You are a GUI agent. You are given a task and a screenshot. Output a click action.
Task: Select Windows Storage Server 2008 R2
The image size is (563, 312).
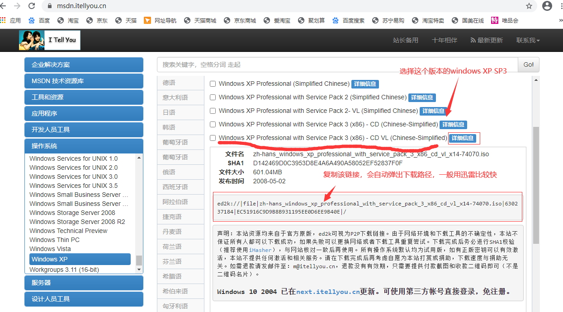tap(77, 222)
